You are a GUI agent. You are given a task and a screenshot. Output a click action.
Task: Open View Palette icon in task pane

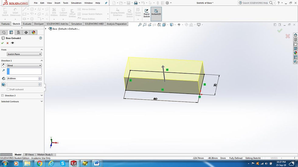[296, 48]
